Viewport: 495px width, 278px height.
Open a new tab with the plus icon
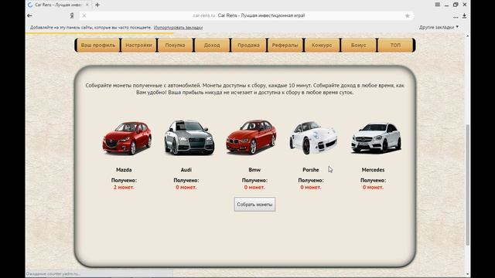pyautogui.click(x=97, y=5)
